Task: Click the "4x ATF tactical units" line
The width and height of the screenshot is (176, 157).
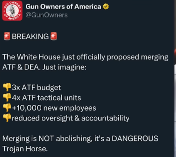Action: click(46, 98)
